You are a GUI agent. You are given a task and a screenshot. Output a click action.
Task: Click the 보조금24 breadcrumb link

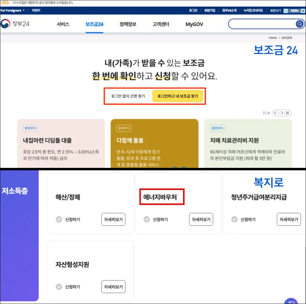pyautogui.click(x=287, y=38)
